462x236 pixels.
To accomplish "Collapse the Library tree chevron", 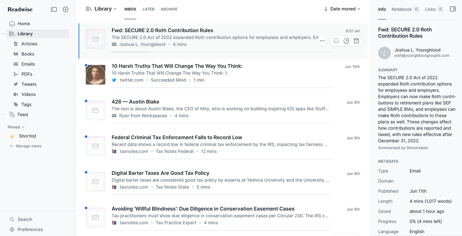I will 3,34.
